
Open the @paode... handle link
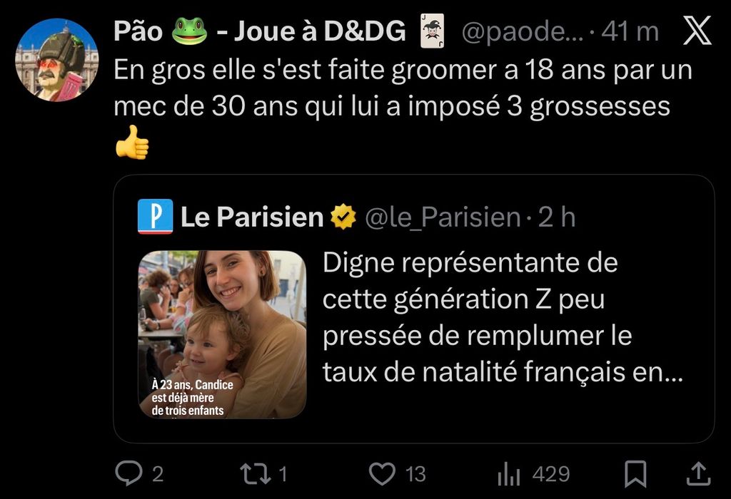point(522,31)
